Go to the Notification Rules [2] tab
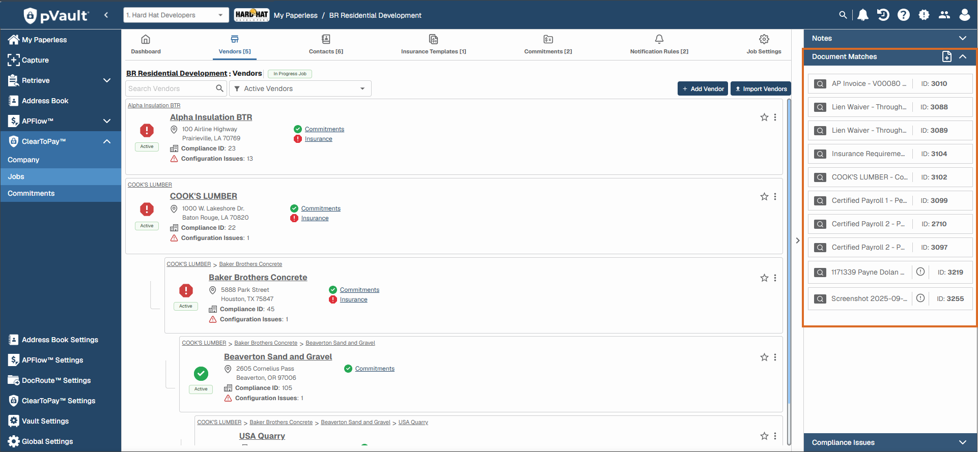 pos(659,45)
